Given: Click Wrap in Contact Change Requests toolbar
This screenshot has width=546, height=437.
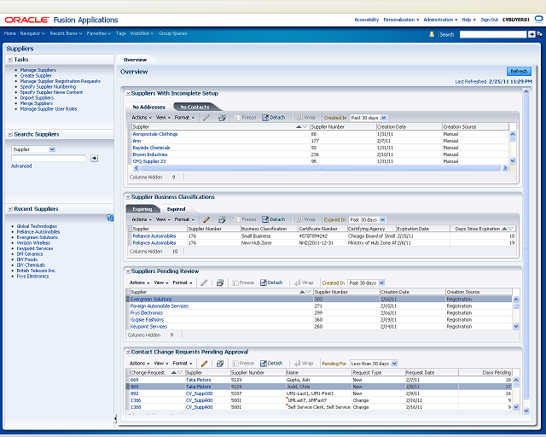Looking at the screenshot, I should tap(304, 363).
